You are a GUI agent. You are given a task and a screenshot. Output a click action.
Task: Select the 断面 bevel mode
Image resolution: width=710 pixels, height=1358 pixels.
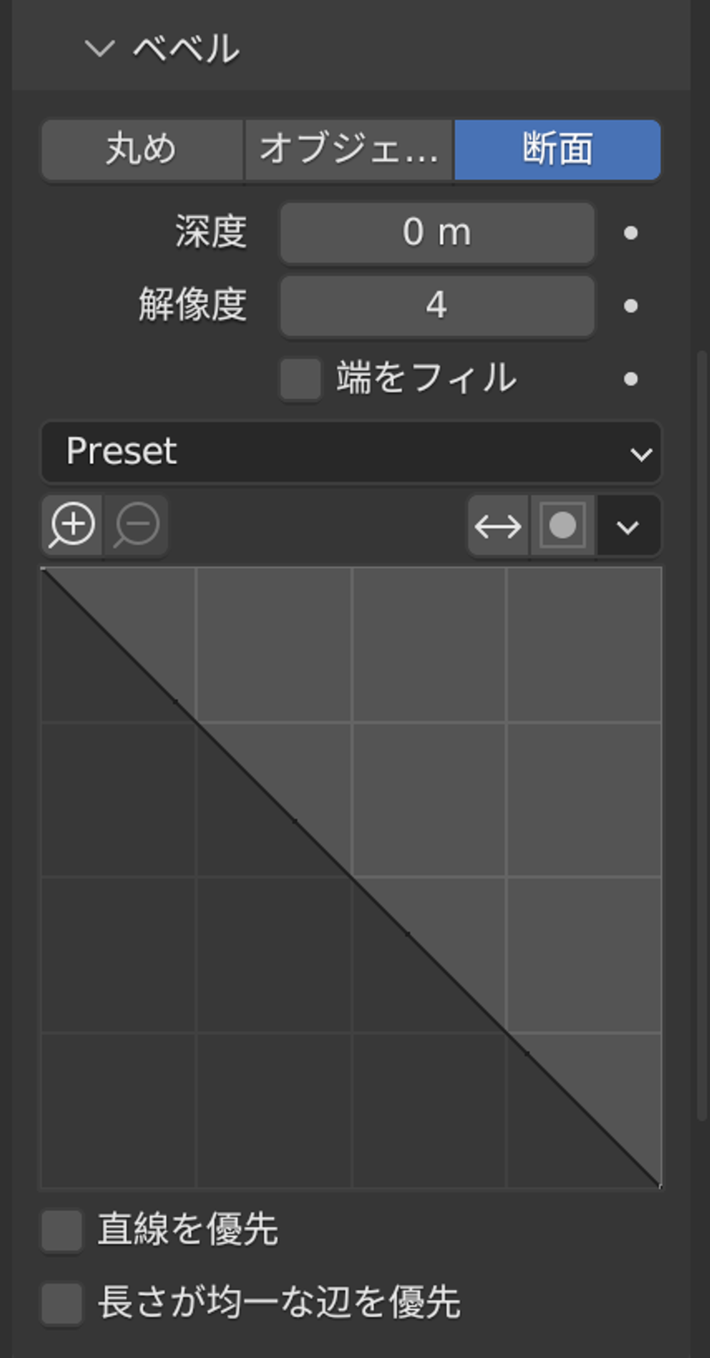click(x=557, y=150)
